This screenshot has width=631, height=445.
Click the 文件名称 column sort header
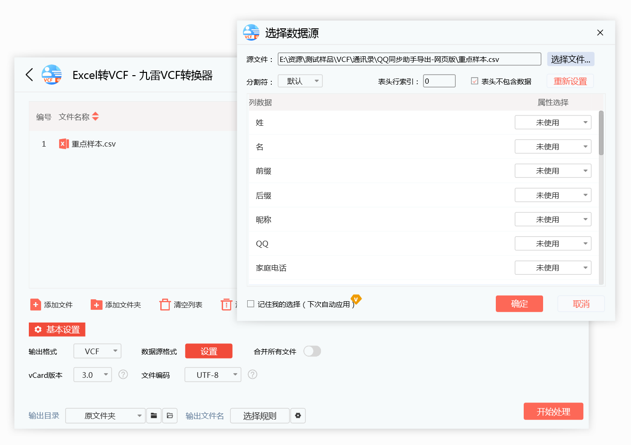coord(79,117)
